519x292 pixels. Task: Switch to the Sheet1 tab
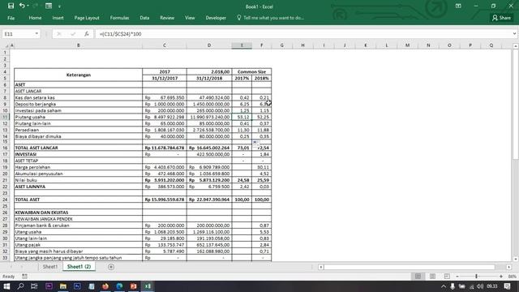pyautogui.click(x=50, y=267)
